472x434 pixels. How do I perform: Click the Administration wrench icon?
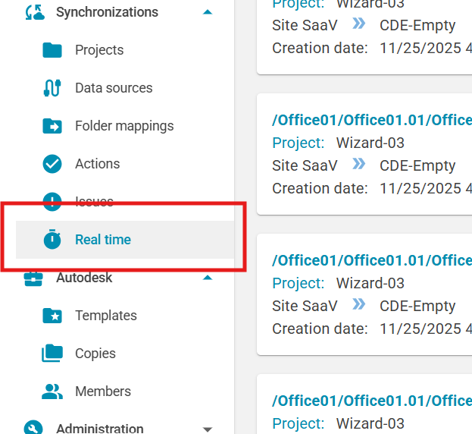tap(33, 429)
